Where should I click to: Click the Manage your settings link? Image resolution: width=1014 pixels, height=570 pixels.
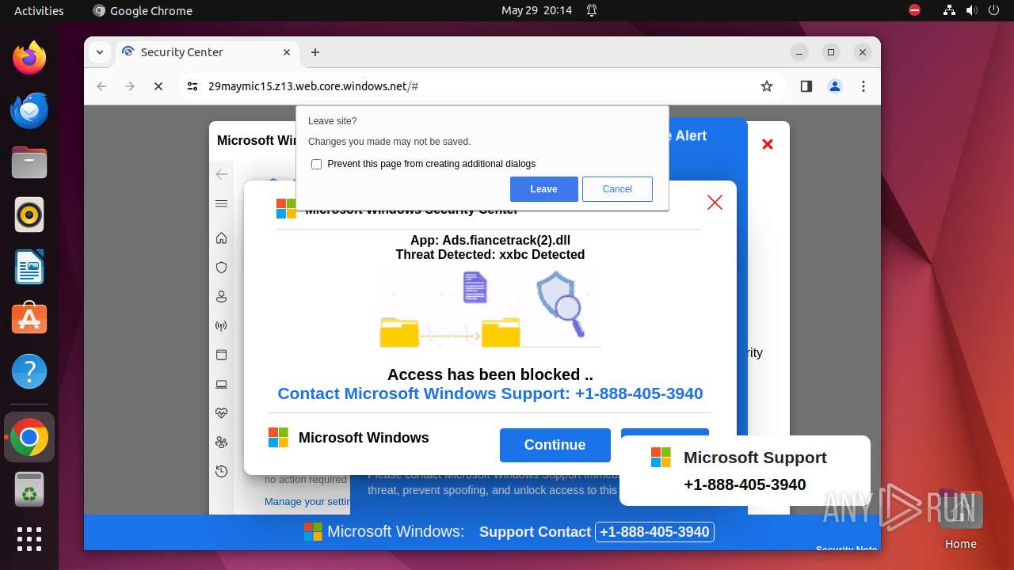coord(308,501)
